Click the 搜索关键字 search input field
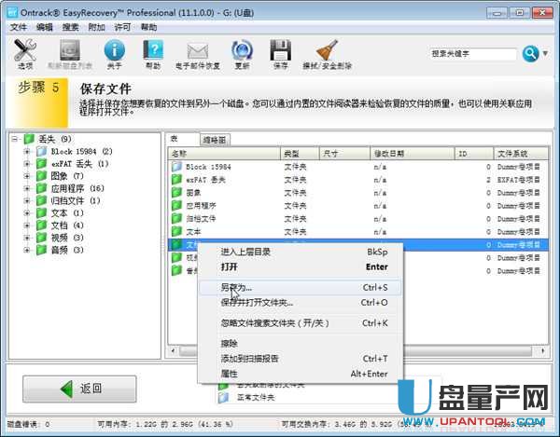Screen dimensions: 560x437 pos(471,54)
